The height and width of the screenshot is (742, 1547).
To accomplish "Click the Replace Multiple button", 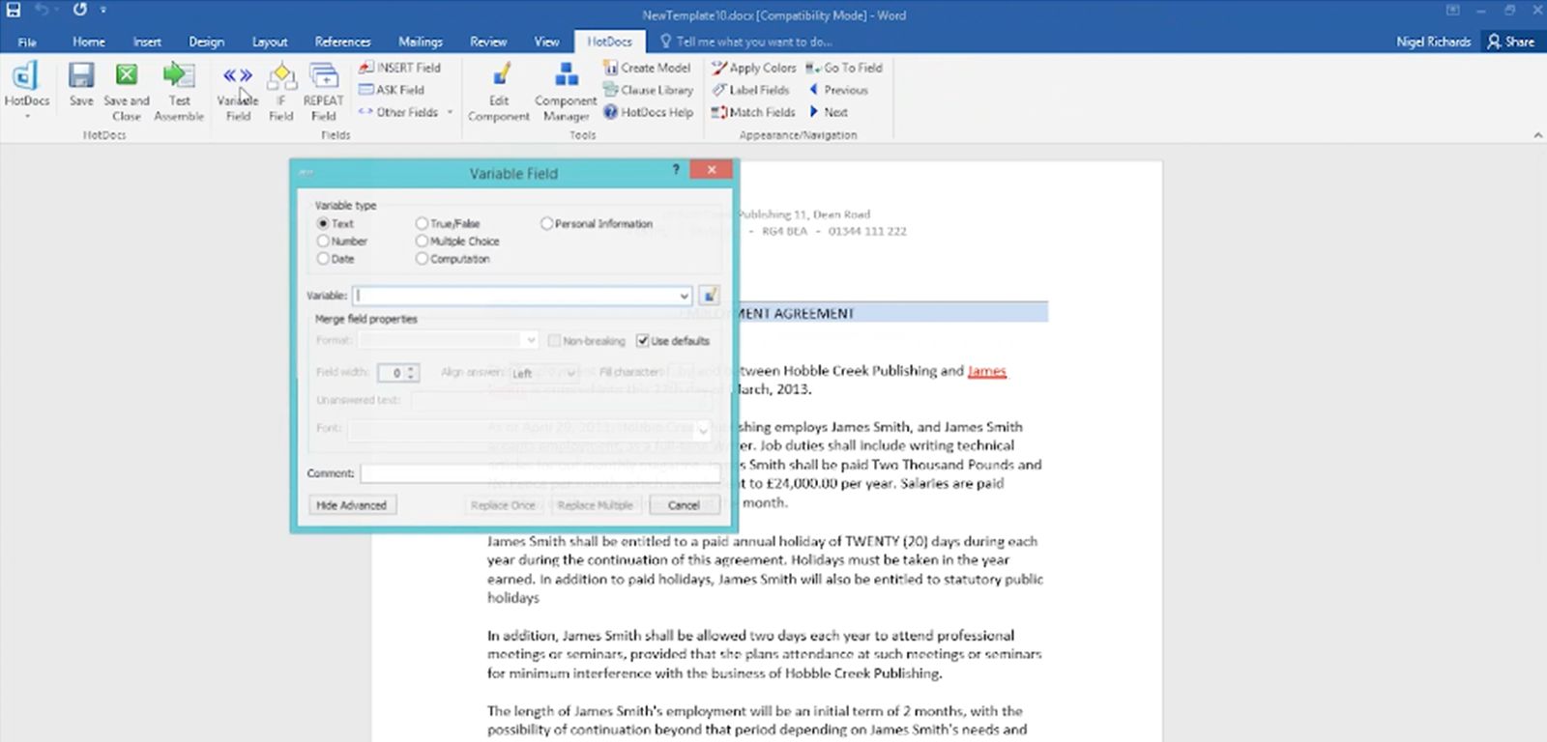I will click(x=595, y=505).
